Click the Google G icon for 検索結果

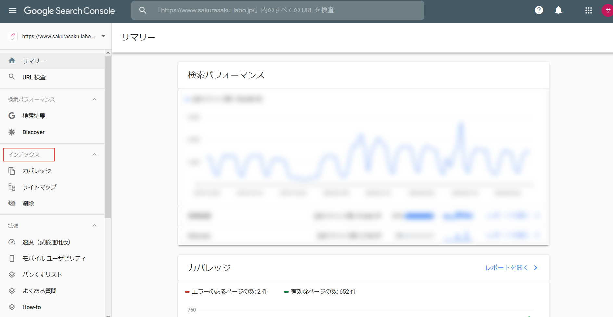click(x=12, y=116)
